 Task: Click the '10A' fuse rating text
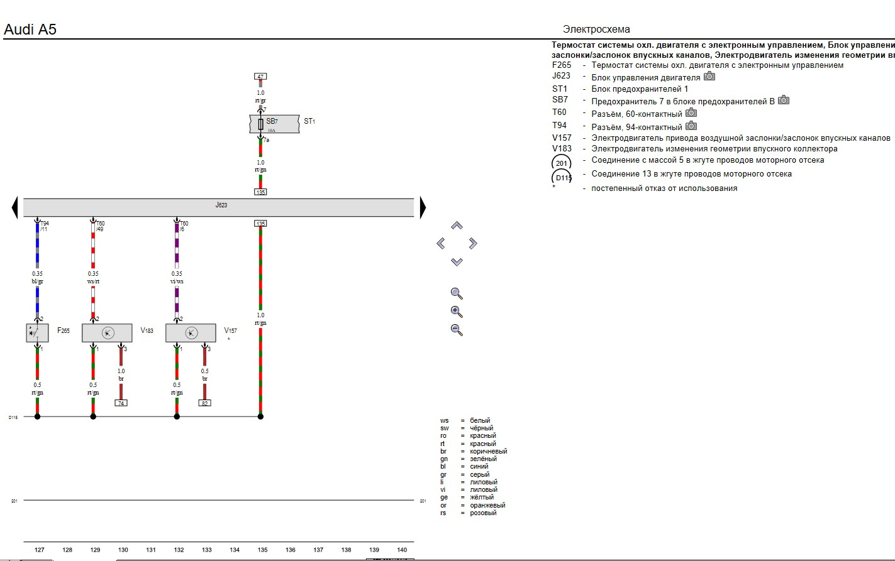coord(271,130)
